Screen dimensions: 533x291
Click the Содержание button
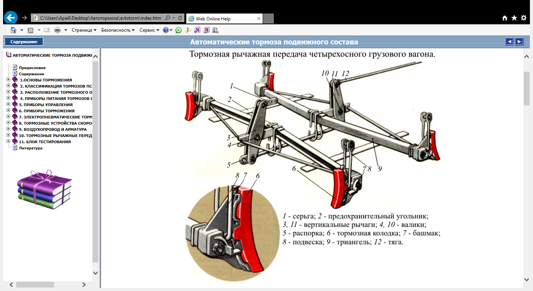coord(24,42)
